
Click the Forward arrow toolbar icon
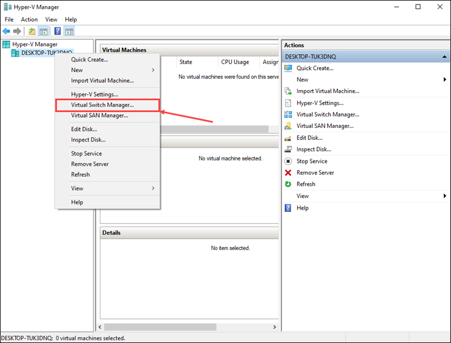[x=17, y=31]
